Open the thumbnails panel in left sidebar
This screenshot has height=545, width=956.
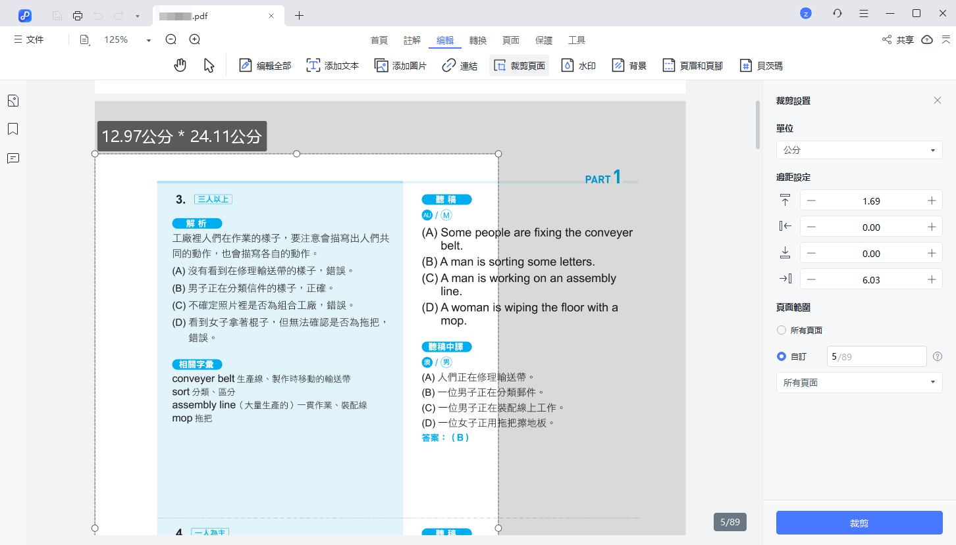pos(13,101)
